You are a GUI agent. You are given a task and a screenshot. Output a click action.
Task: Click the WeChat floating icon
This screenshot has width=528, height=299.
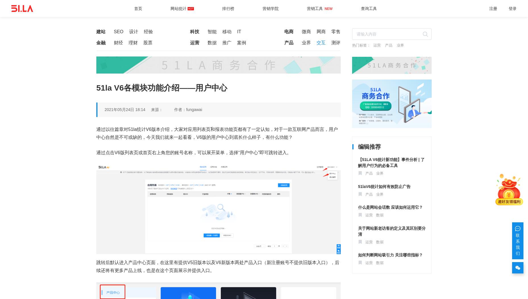517,268
